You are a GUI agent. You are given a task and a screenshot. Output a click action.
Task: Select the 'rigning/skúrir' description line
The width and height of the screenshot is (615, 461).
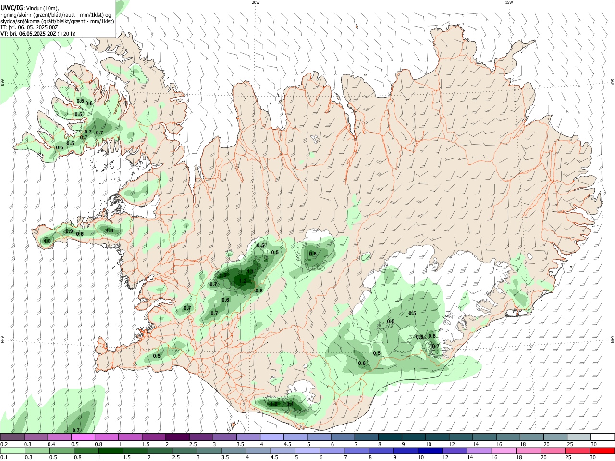click(56, 15)
